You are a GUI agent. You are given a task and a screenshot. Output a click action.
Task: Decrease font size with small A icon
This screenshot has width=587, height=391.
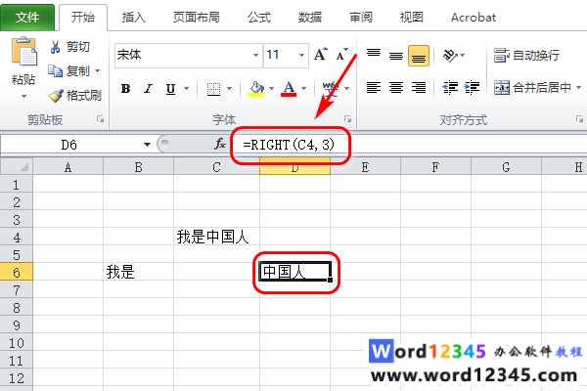point(342,55)
